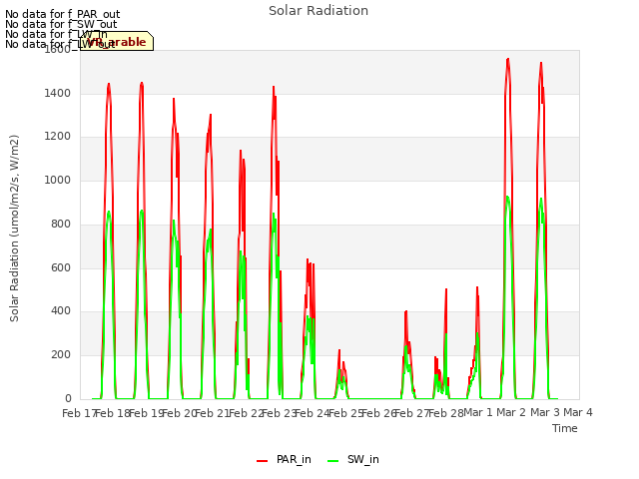Viewport: 639px width, 479px height.
Task: Click the Feb 20 x-axis label
Action: coord(179,413)
